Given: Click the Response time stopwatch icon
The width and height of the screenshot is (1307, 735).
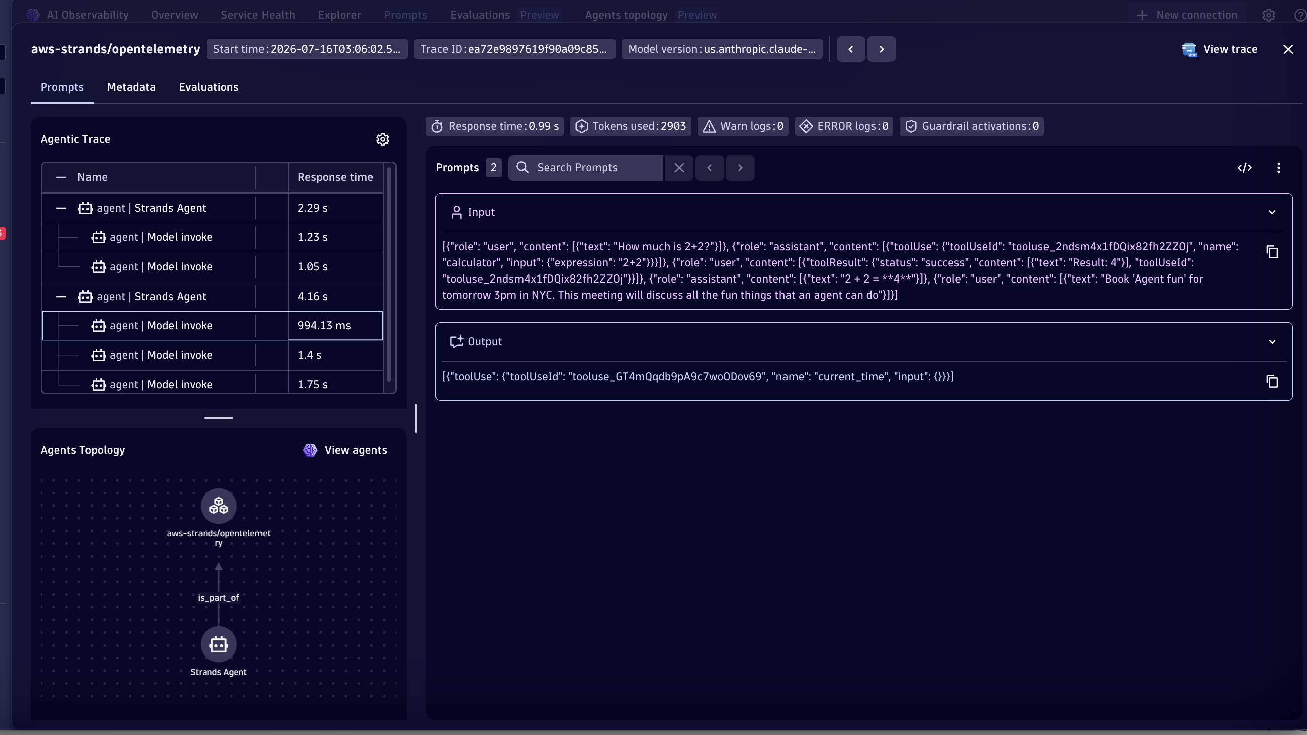Looking at the screenshot, I should click(437, 126).
